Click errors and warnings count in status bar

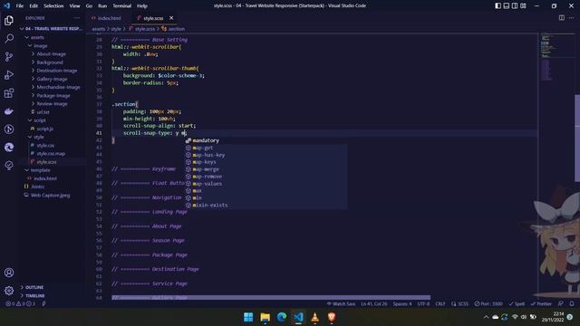coord(20,304)
